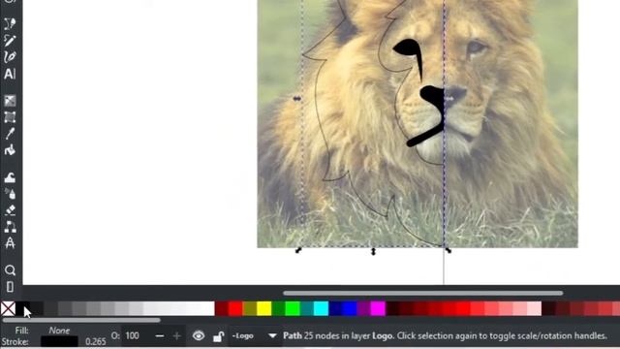Select the Gradient tool

click(10, 101)
